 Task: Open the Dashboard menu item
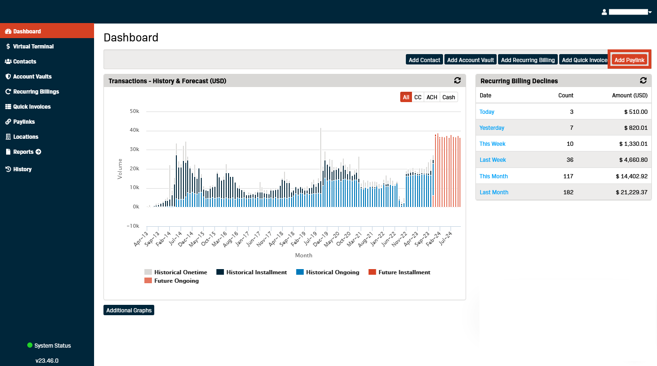[47, 31]
